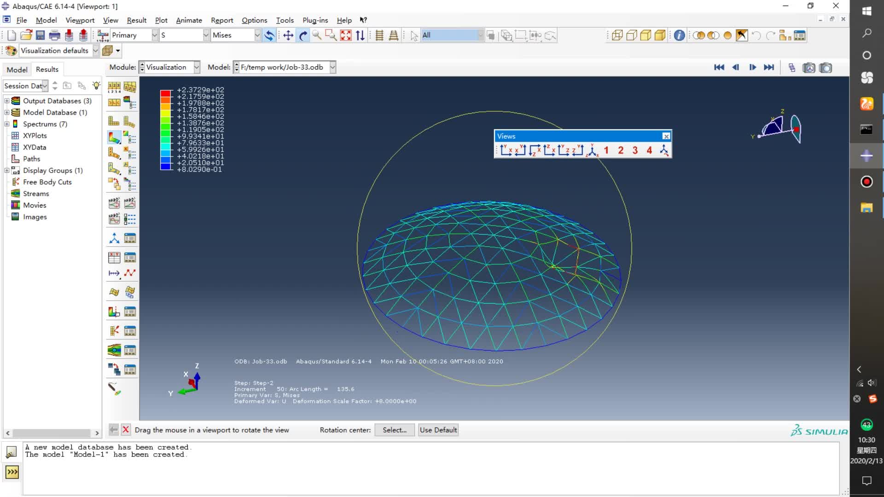This screenshot has height=497, width=884.
Task: Open the Visualization defaults dropdown
Action: pos(96,51)
